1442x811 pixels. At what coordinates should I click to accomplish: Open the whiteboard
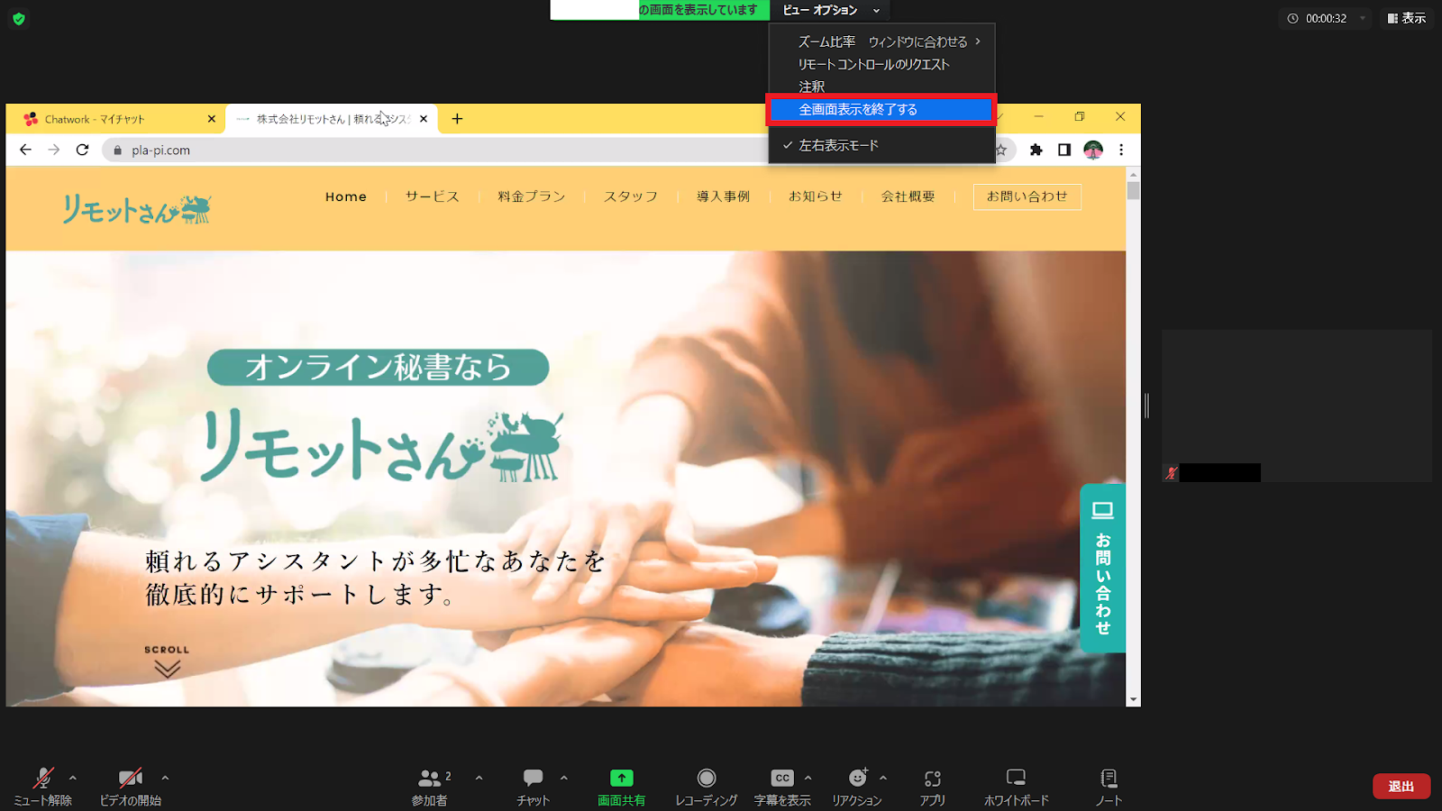point(1016,786)
